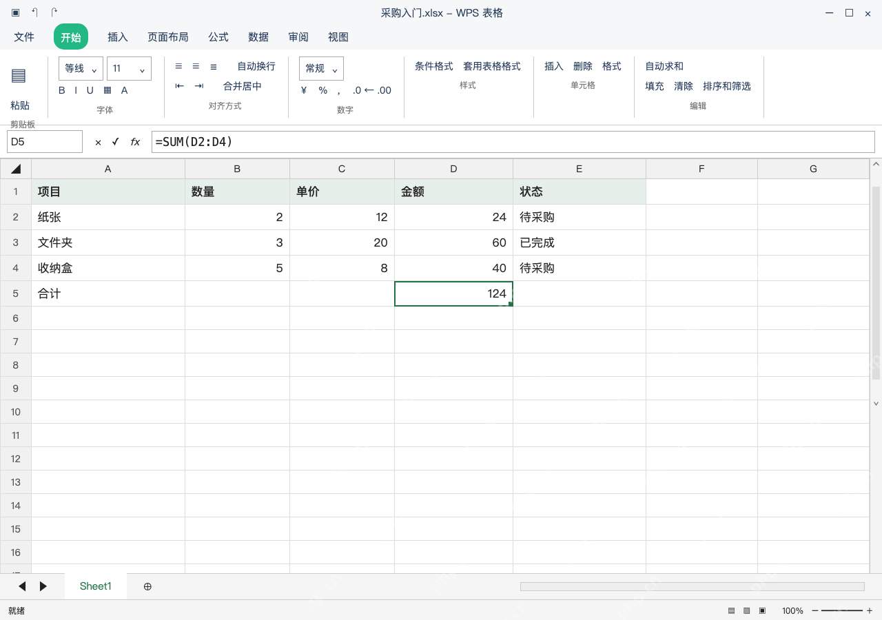Go to the next sheet tab arrow
This screenshot has height=620, width=882.
pos(43,586)
